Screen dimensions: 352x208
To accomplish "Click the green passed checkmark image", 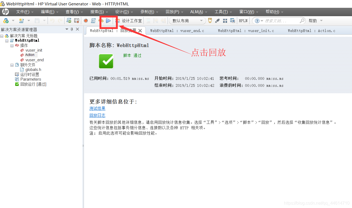I will (106, 61).
